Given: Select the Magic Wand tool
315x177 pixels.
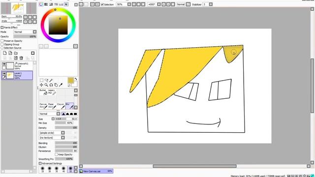Looking at the screenshot, I should [x=51, y=80].
